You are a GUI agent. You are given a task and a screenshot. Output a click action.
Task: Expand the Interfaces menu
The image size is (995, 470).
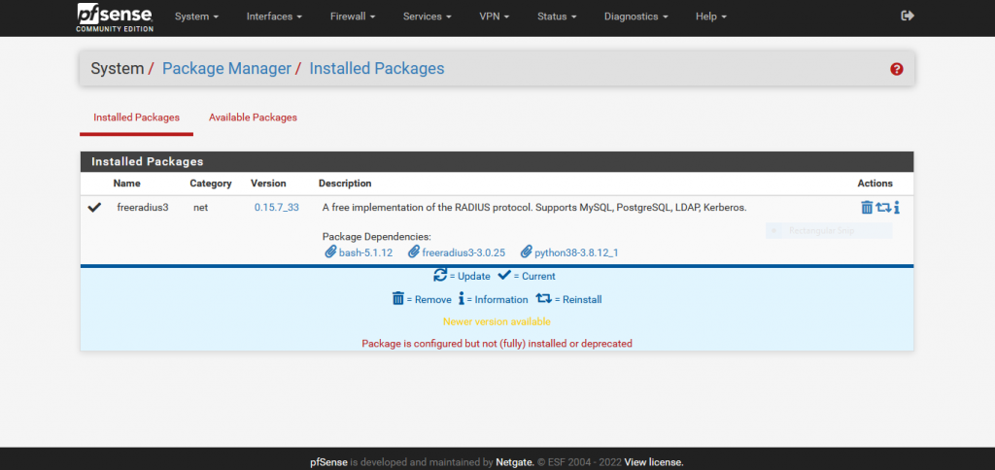[x=274, y=17]
